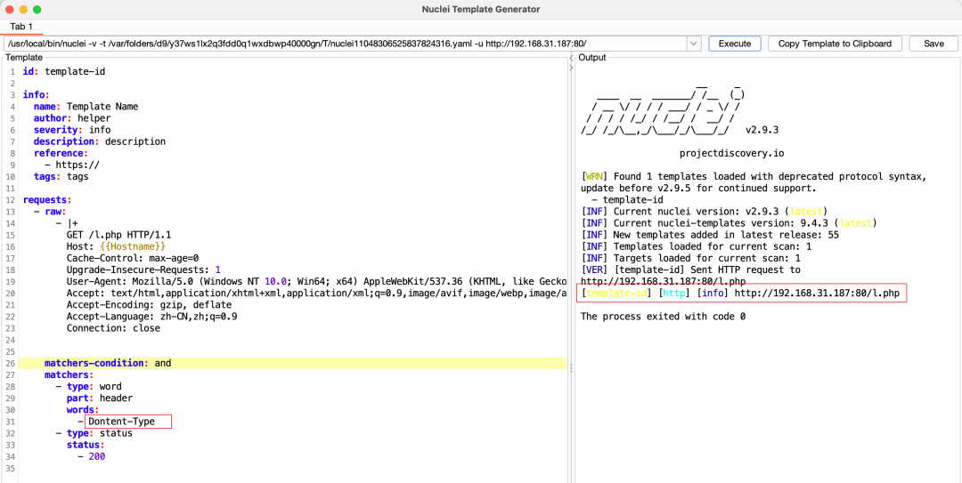This screenshot has width=962, height=483.
Task: Open the command history dropdown arrow
Action: [694, 44]
